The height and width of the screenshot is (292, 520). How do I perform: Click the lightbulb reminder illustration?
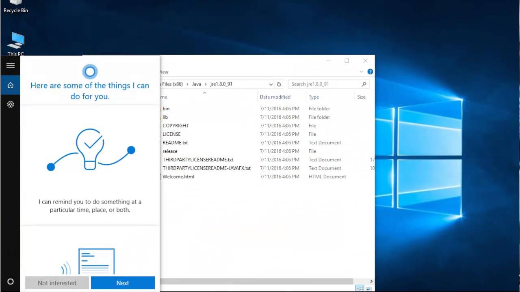[x=91, y=150]
